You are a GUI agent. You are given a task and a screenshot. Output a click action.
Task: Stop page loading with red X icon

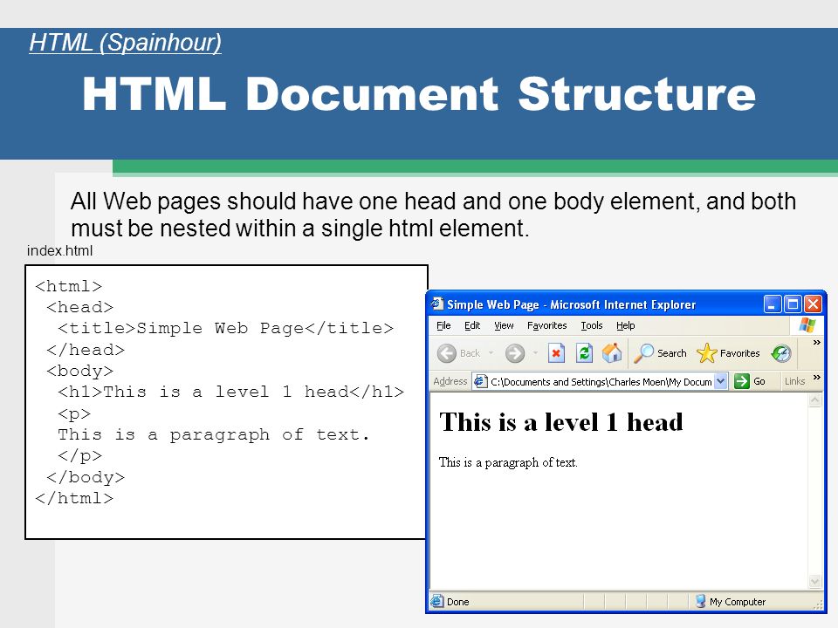556,353
